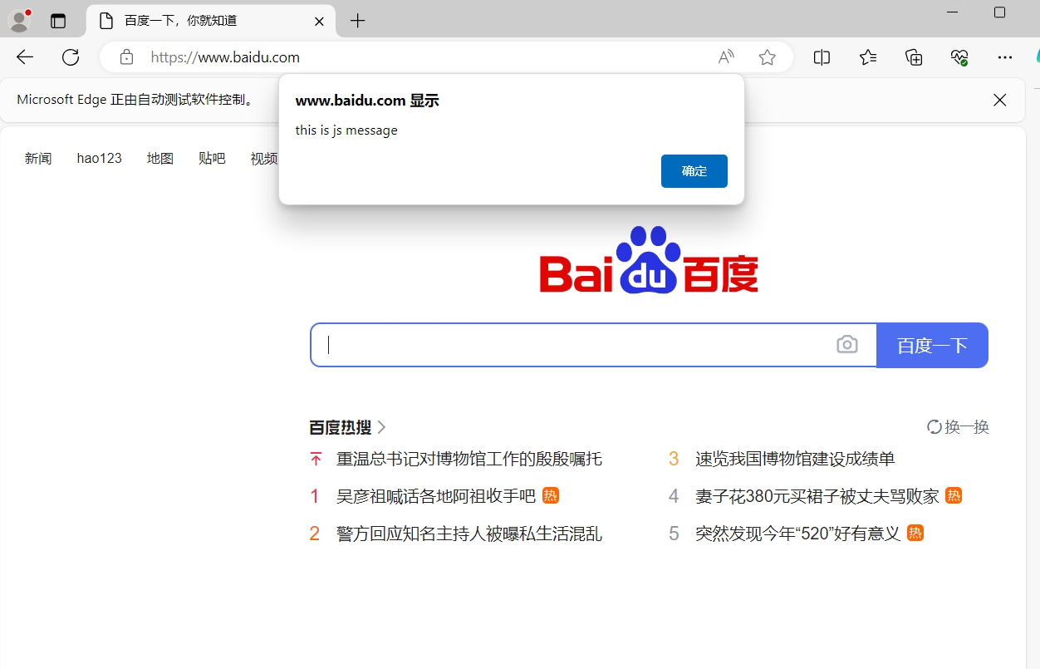Image resolution: width=1040 pixels, height=669 pixels.
Task: Open a new tab
Action: (357, 22)
